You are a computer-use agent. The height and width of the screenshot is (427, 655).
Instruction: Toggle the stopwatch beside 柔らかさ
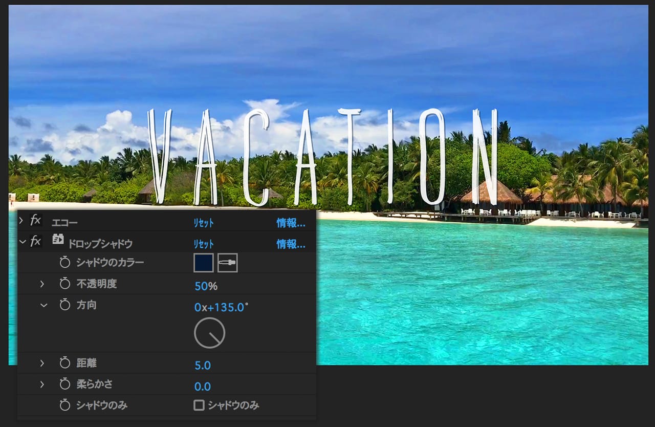click(x=64, y=384)
